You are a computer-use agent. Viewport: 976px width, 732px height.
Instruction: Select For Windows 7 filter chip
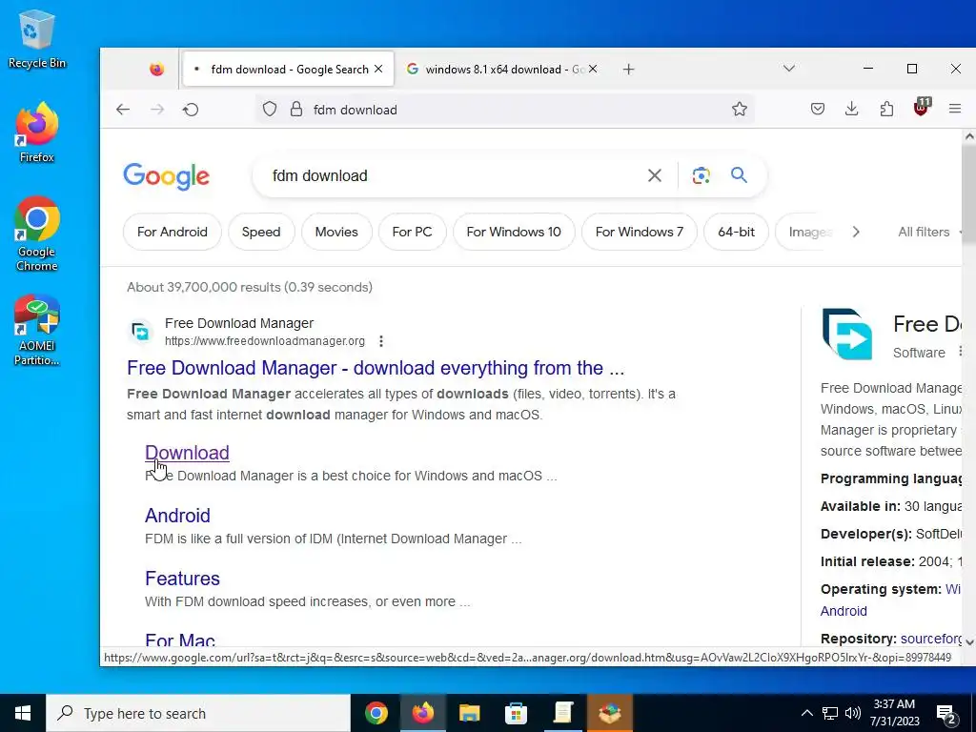(x=640, y=232)
